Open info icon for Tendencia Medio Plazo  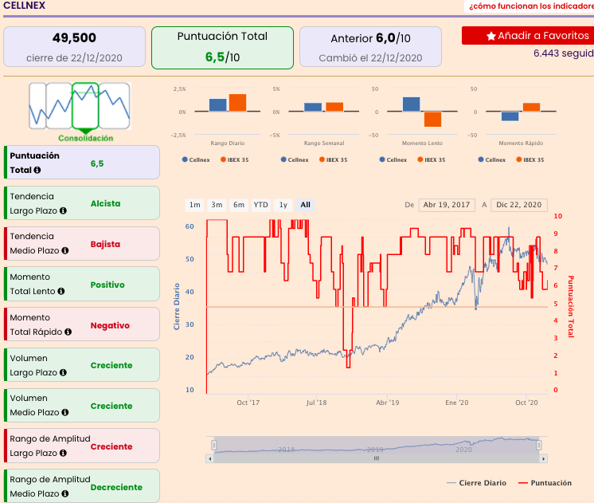65,250
